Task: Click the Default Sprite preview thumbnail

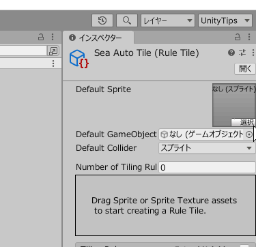Action: pyautogui.click(x=234, y=104)
